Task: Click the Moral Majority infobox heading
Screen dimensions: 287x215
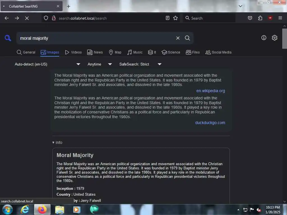Action: [75, 155]
